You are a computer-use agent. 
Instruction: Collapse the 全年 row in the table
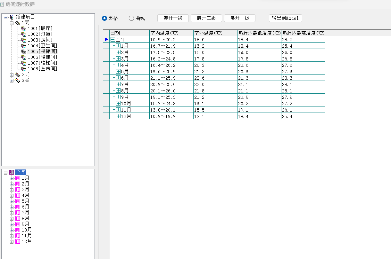tap(113, 39)
